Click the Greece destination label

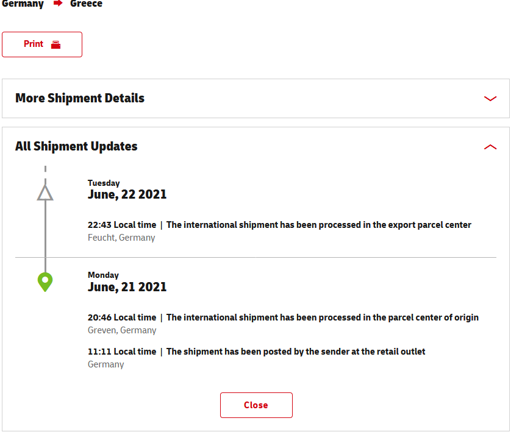coord(86,4)
